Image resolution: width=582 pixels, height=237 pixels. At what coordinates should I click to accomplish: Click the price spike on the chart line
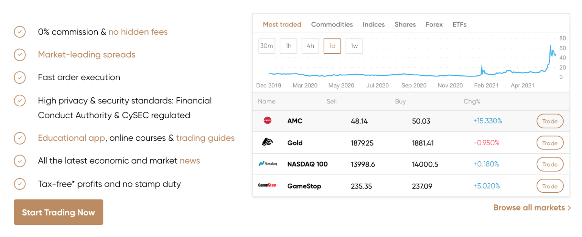tap(551, 47)
